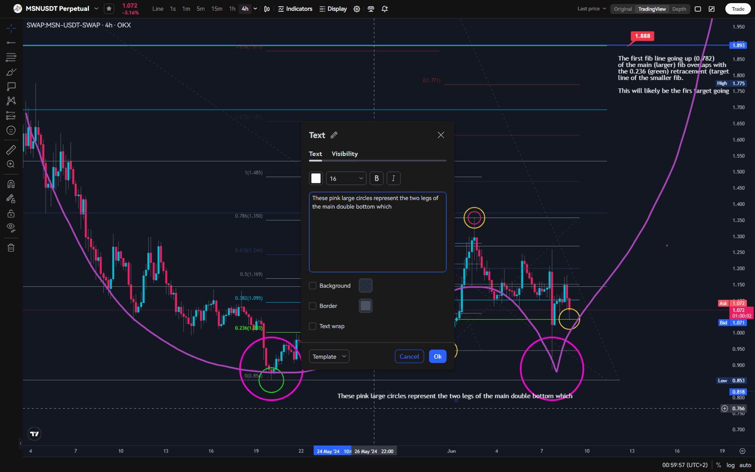Select the Text tab in dialog

(315, 154)
